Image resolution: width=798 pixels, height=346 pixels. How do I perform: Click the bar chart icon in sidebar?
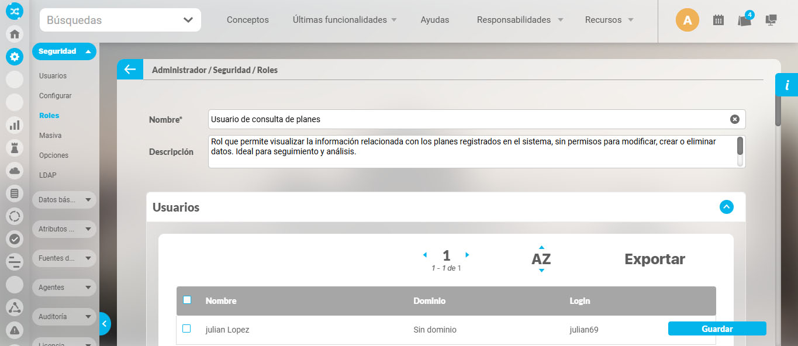(15, 124)
